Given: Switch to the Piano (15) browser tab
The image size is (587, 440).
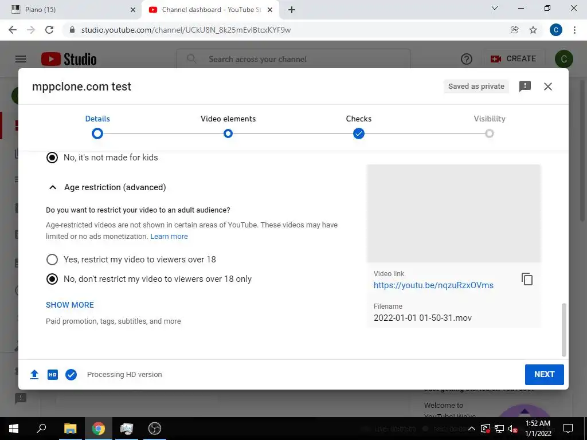Looking at the screenshot, I should pos(71,10).
